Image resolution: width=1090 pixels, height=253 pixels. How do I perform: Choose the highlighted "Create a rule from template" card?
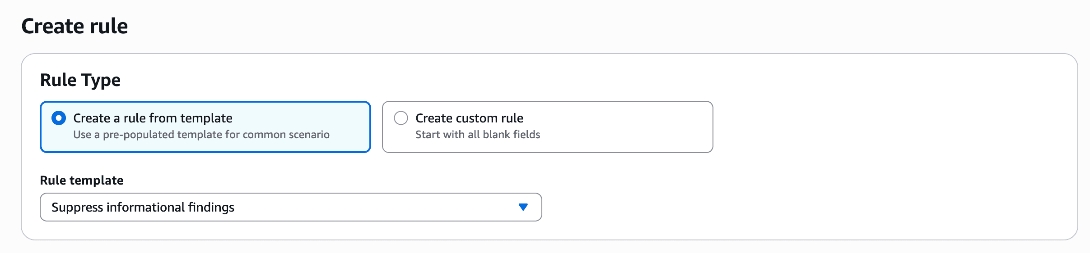coord(205,127)
